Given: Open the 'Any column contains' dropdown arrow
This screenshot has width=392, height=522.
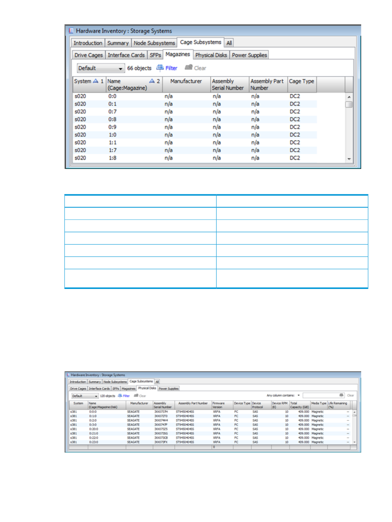Looking at the screenshot, I should (299, 395).
